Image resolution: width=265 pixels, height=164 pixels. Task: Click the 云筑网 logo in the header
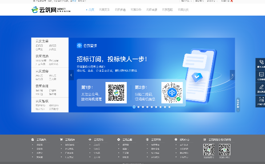pos(51,10)
